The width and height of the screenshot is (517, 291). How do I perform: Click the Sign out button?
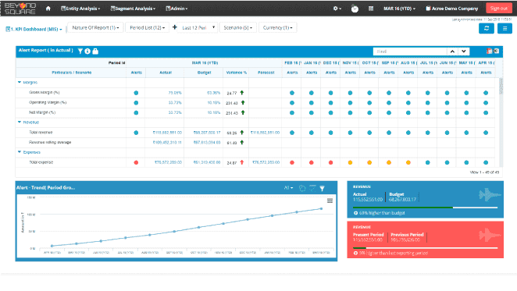[498, 9]
